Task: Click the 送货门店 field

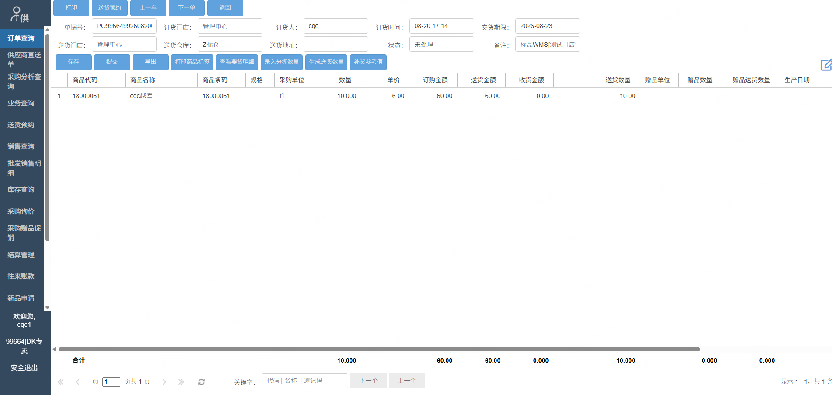Action: (x=124, y=44)
